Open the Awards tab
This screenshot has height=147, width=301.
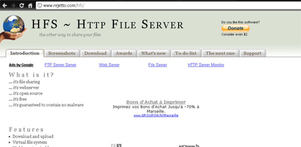click(x=124, y=53)
